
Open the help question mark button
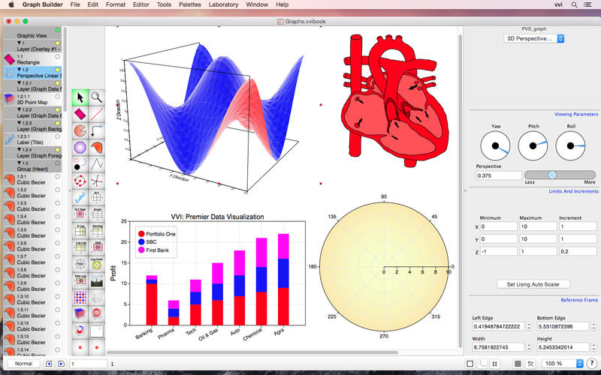(592, 364)
